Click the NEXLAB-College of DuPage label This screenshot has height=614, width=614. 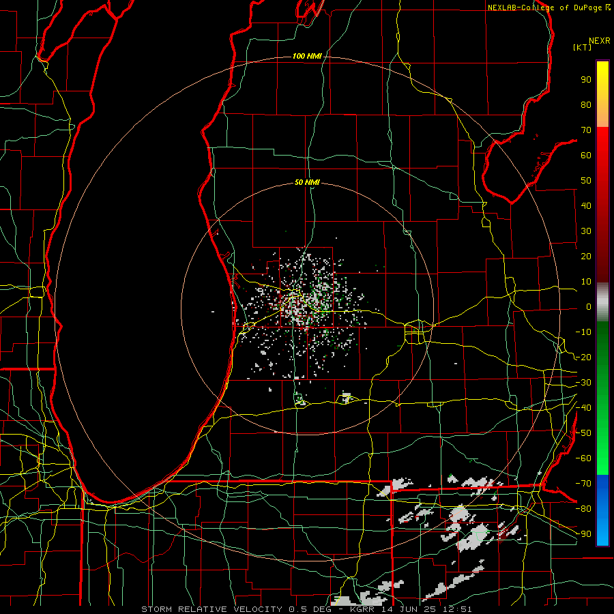(x=546, y=8)
